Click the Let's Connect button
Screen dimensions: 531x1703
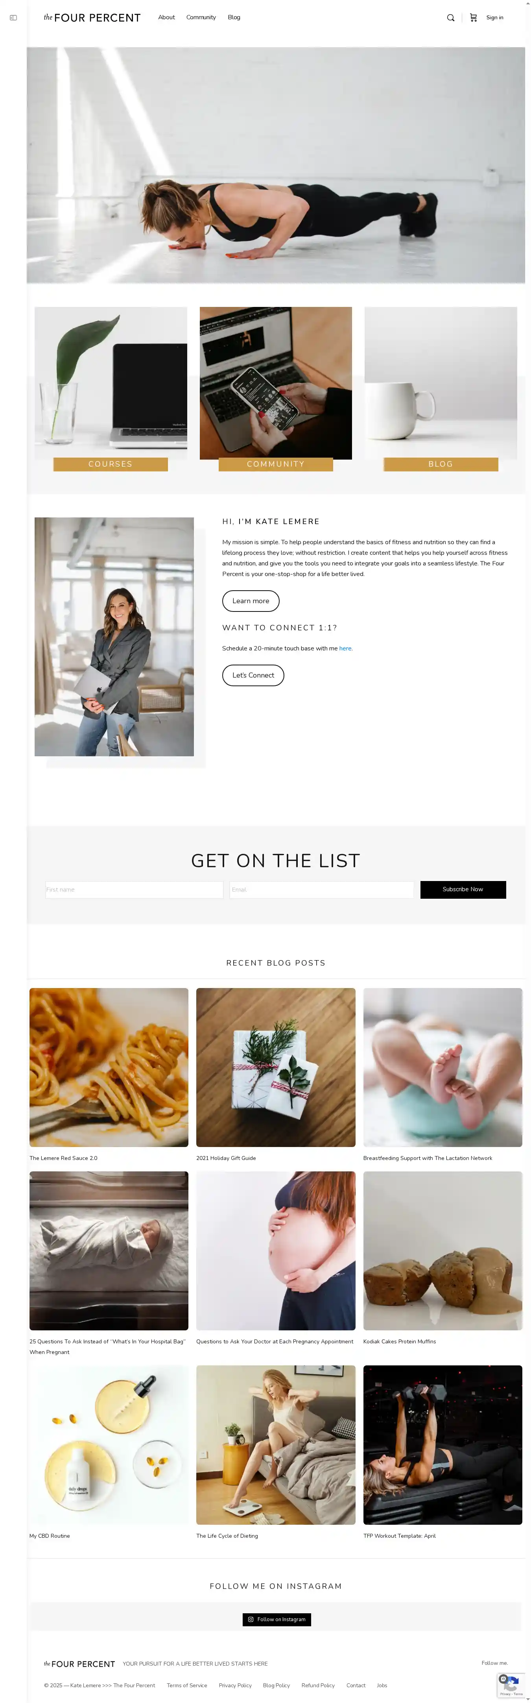pos(253,675)
